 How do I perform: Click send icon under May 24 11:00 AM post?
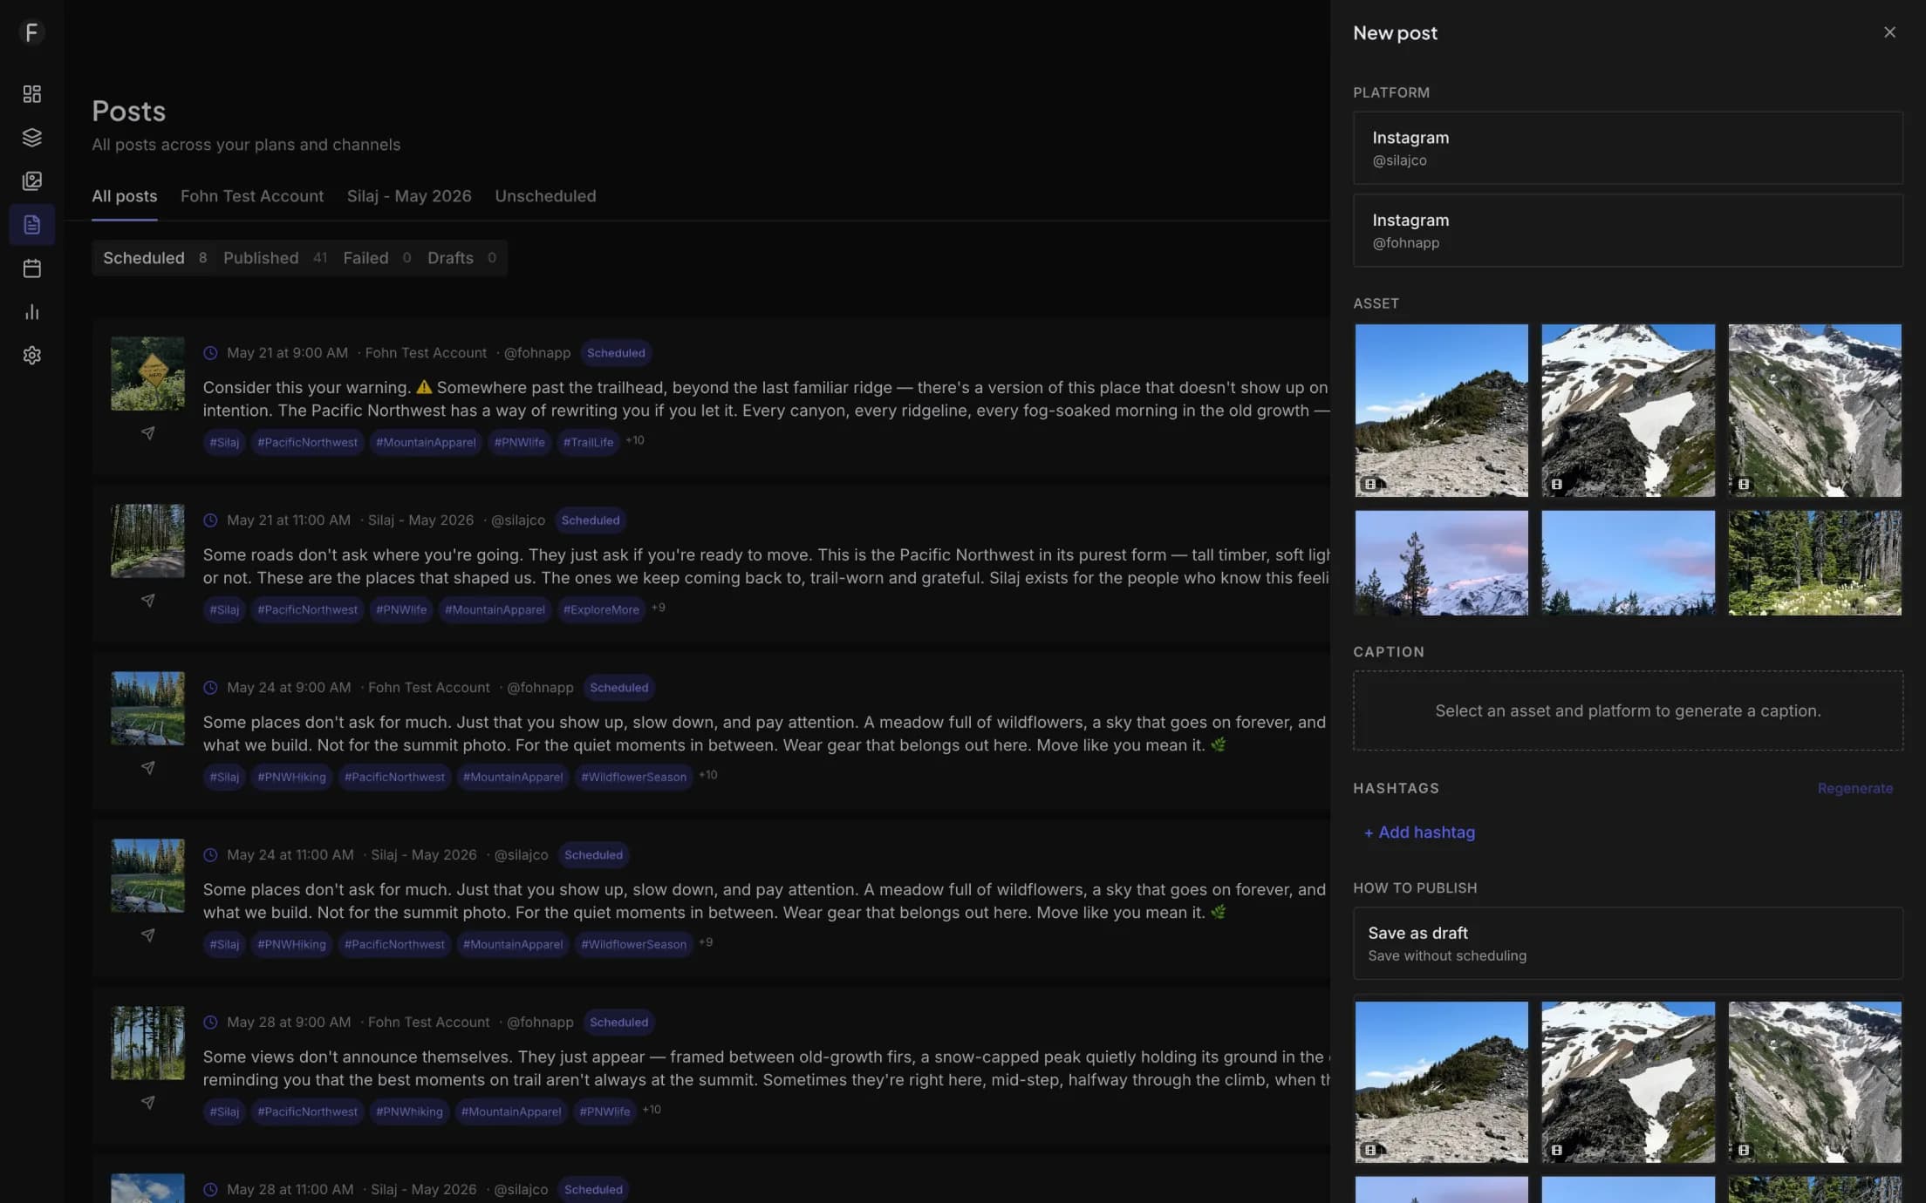(148, 935)
